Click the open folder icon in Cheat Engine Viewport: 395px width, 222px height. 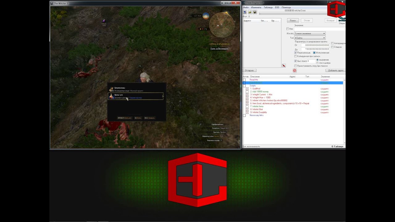click(x=250, y=12)
